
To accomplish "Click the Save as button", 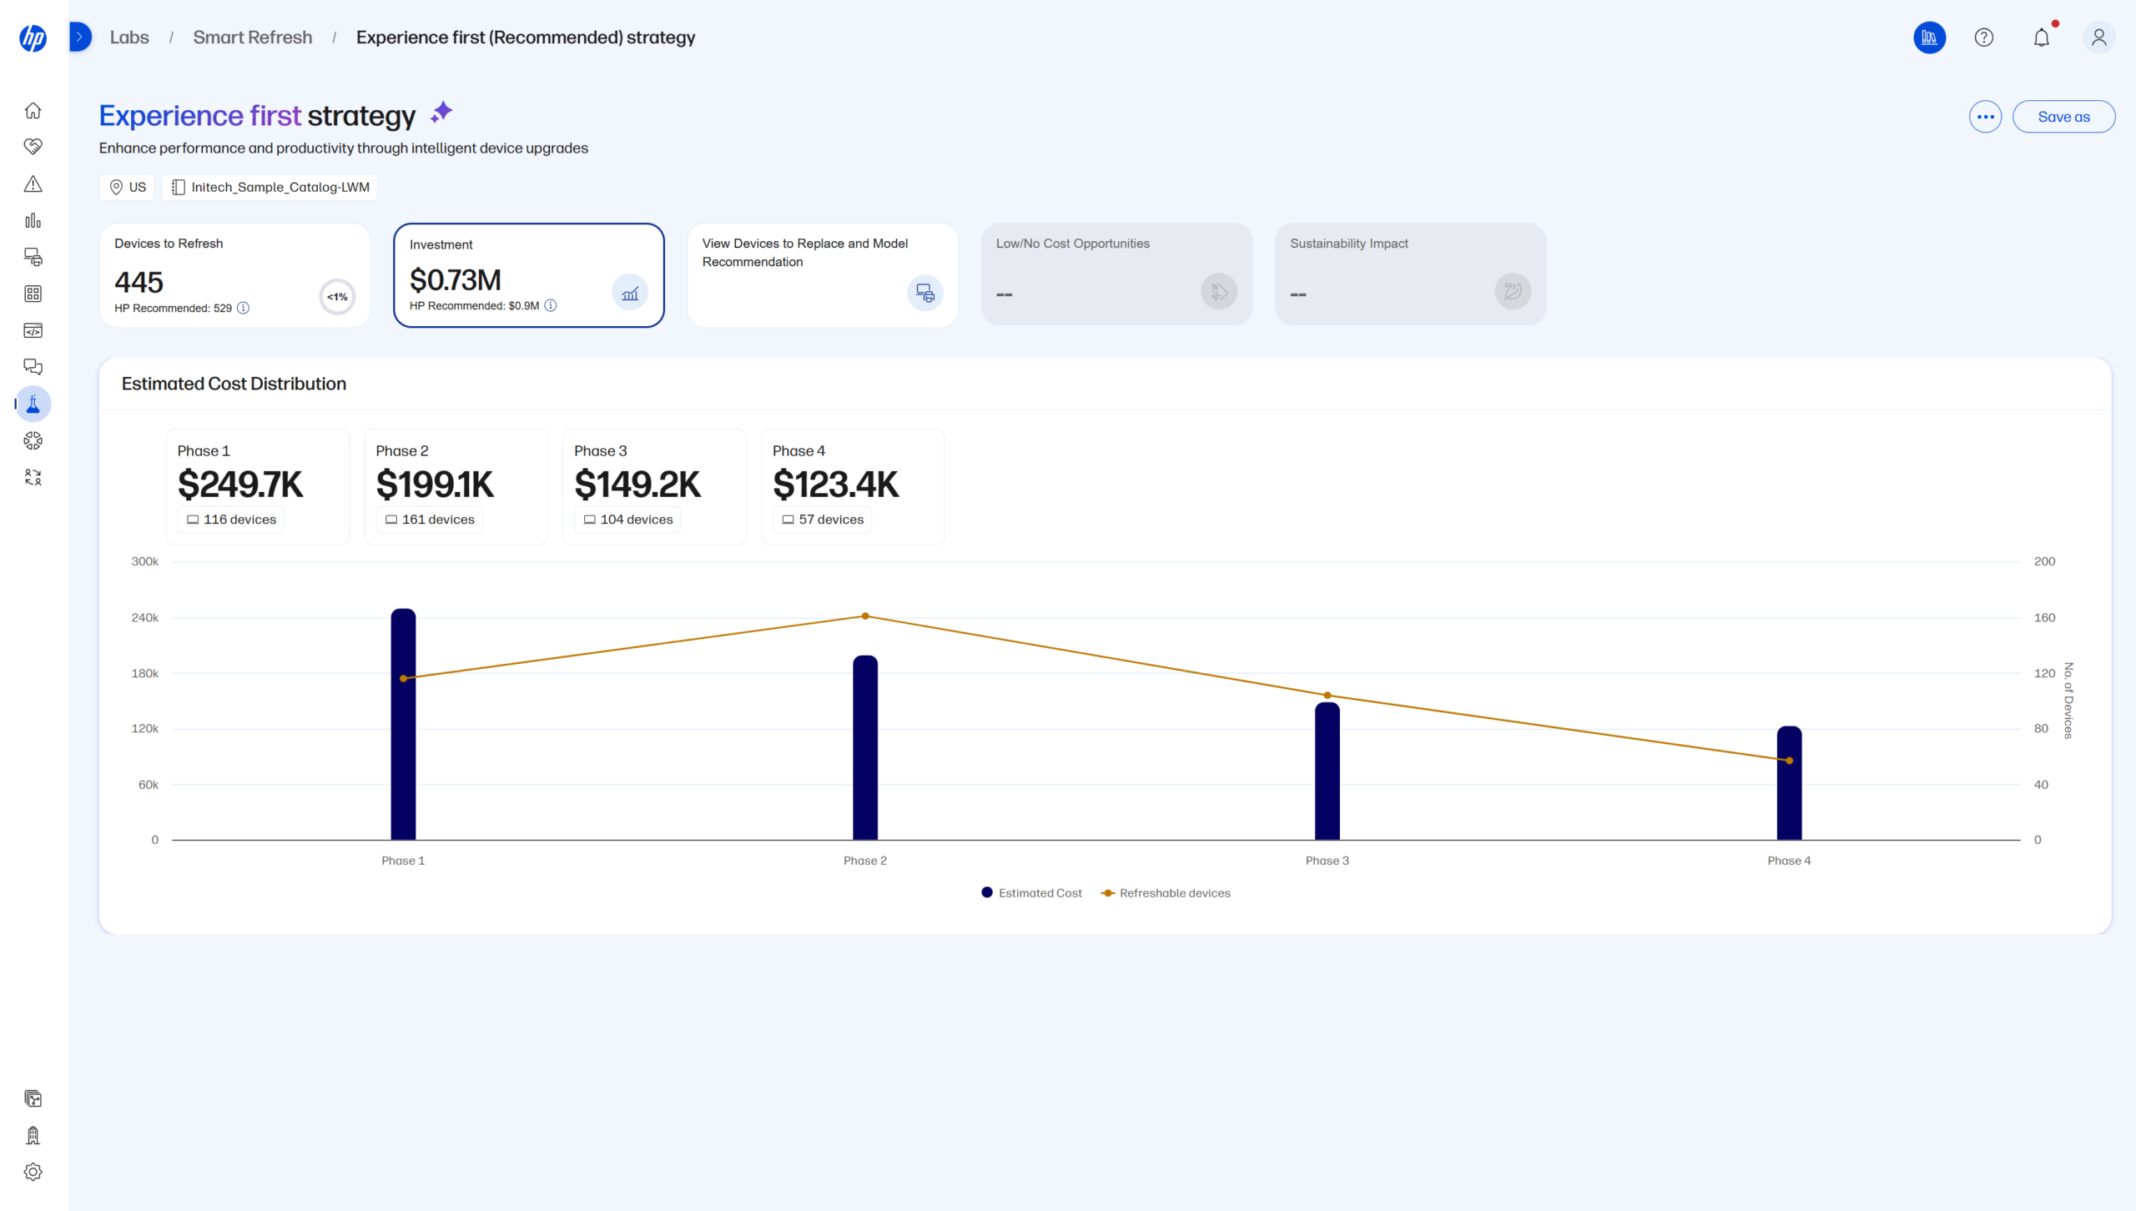I will pos(2063,117).
